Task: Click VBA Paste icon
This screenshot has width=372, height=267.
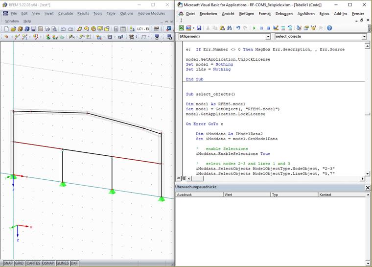Action: (222, 28)
